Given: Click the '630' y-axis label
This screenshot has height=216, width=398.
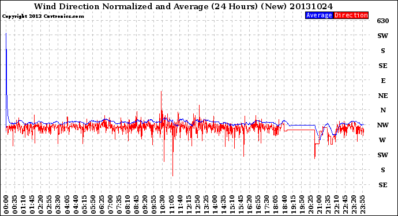Looking at the screenshot, I should tap(383, 21).
